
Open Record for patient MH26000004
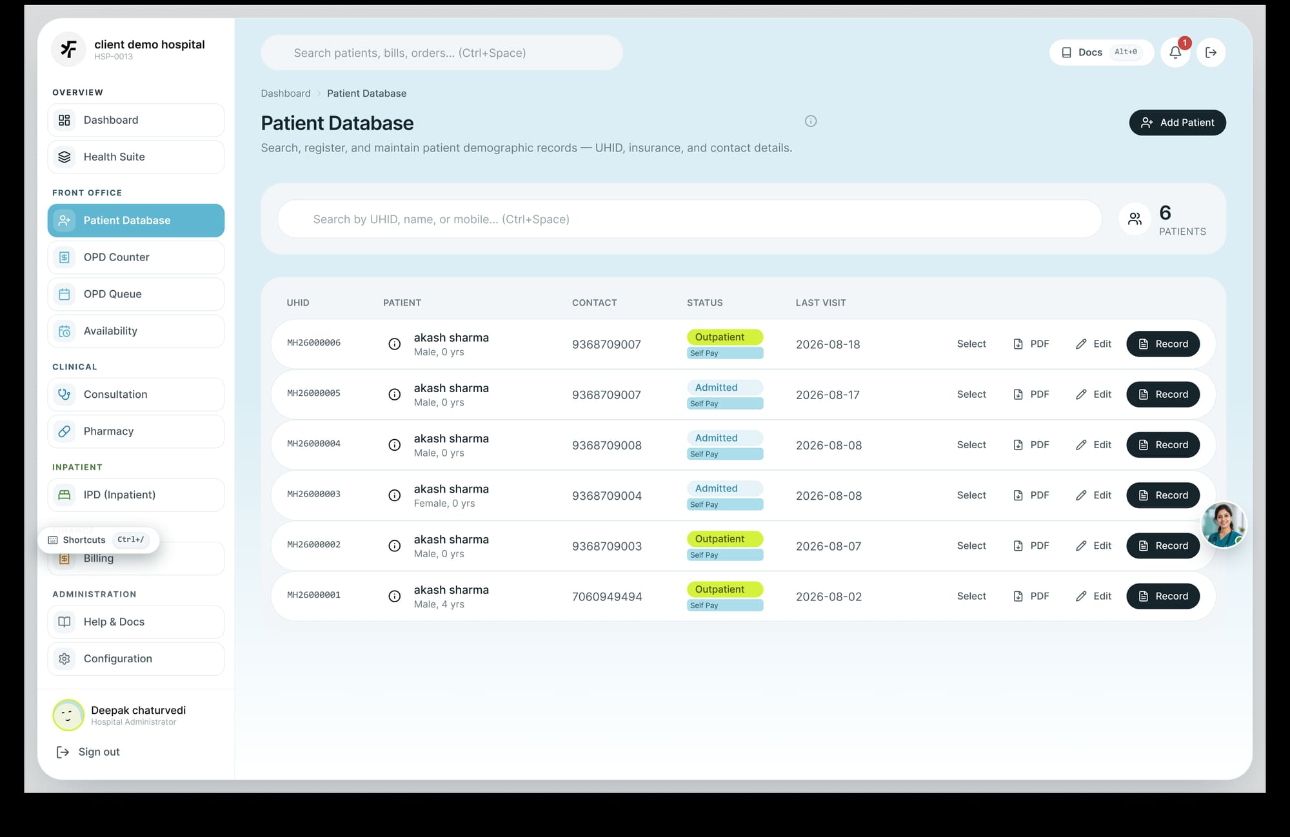[1163, 445]
